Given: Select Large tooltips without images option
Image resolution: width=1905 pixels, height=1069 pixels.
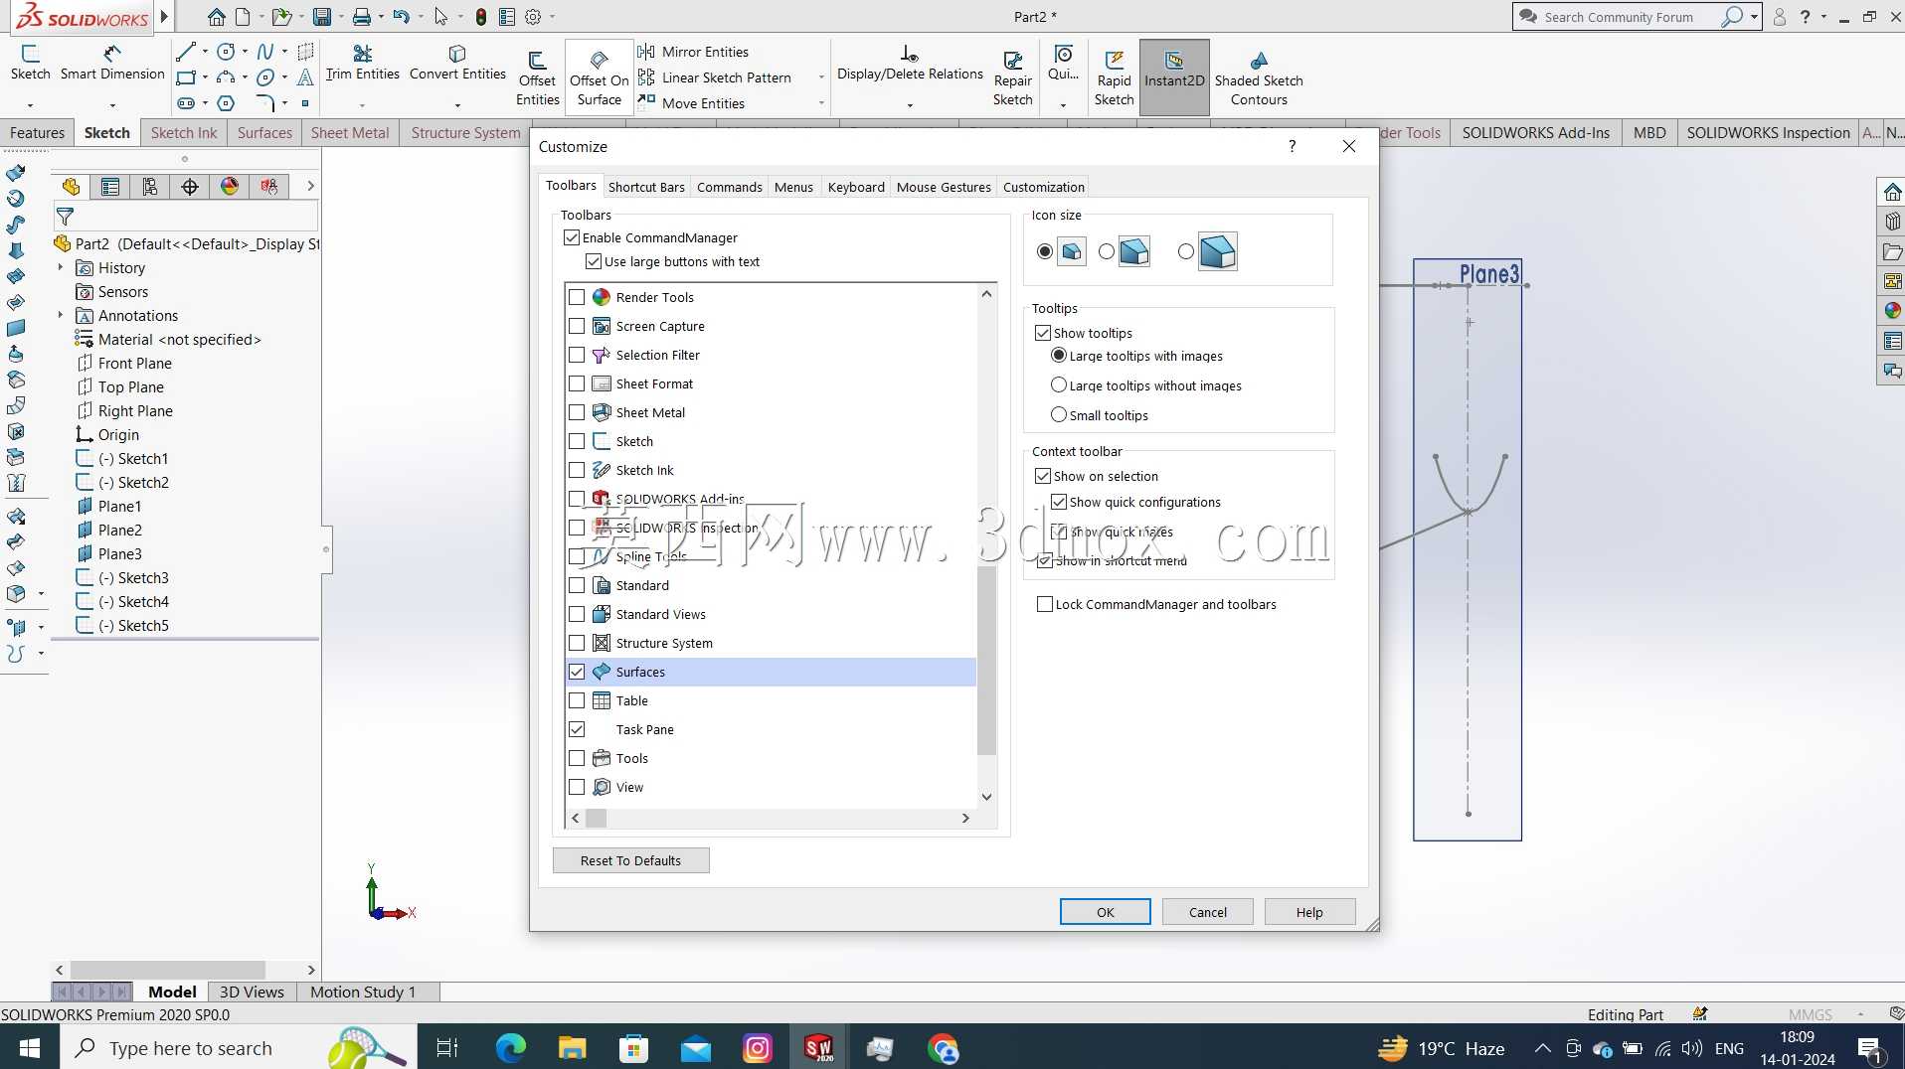Looking at the screenshot, I should click(x=1059, y=384).
